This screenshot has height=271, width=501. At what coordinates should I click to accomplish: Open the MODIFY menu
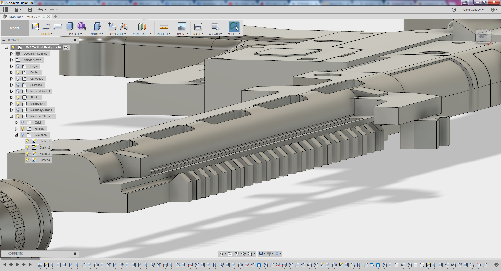(97, 34)
